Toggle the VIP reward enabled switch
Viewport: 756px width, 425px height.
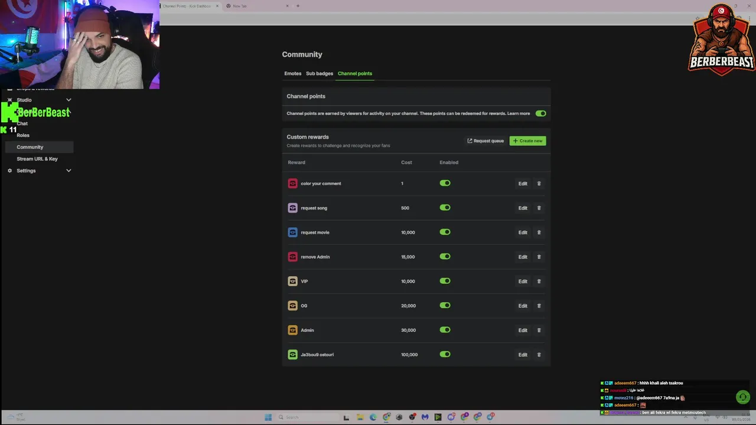click(x=445, y=281)
